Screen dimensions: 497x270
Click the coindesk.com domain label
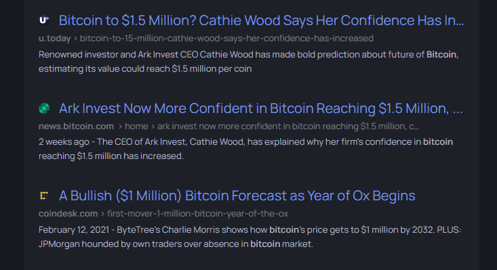68,213
